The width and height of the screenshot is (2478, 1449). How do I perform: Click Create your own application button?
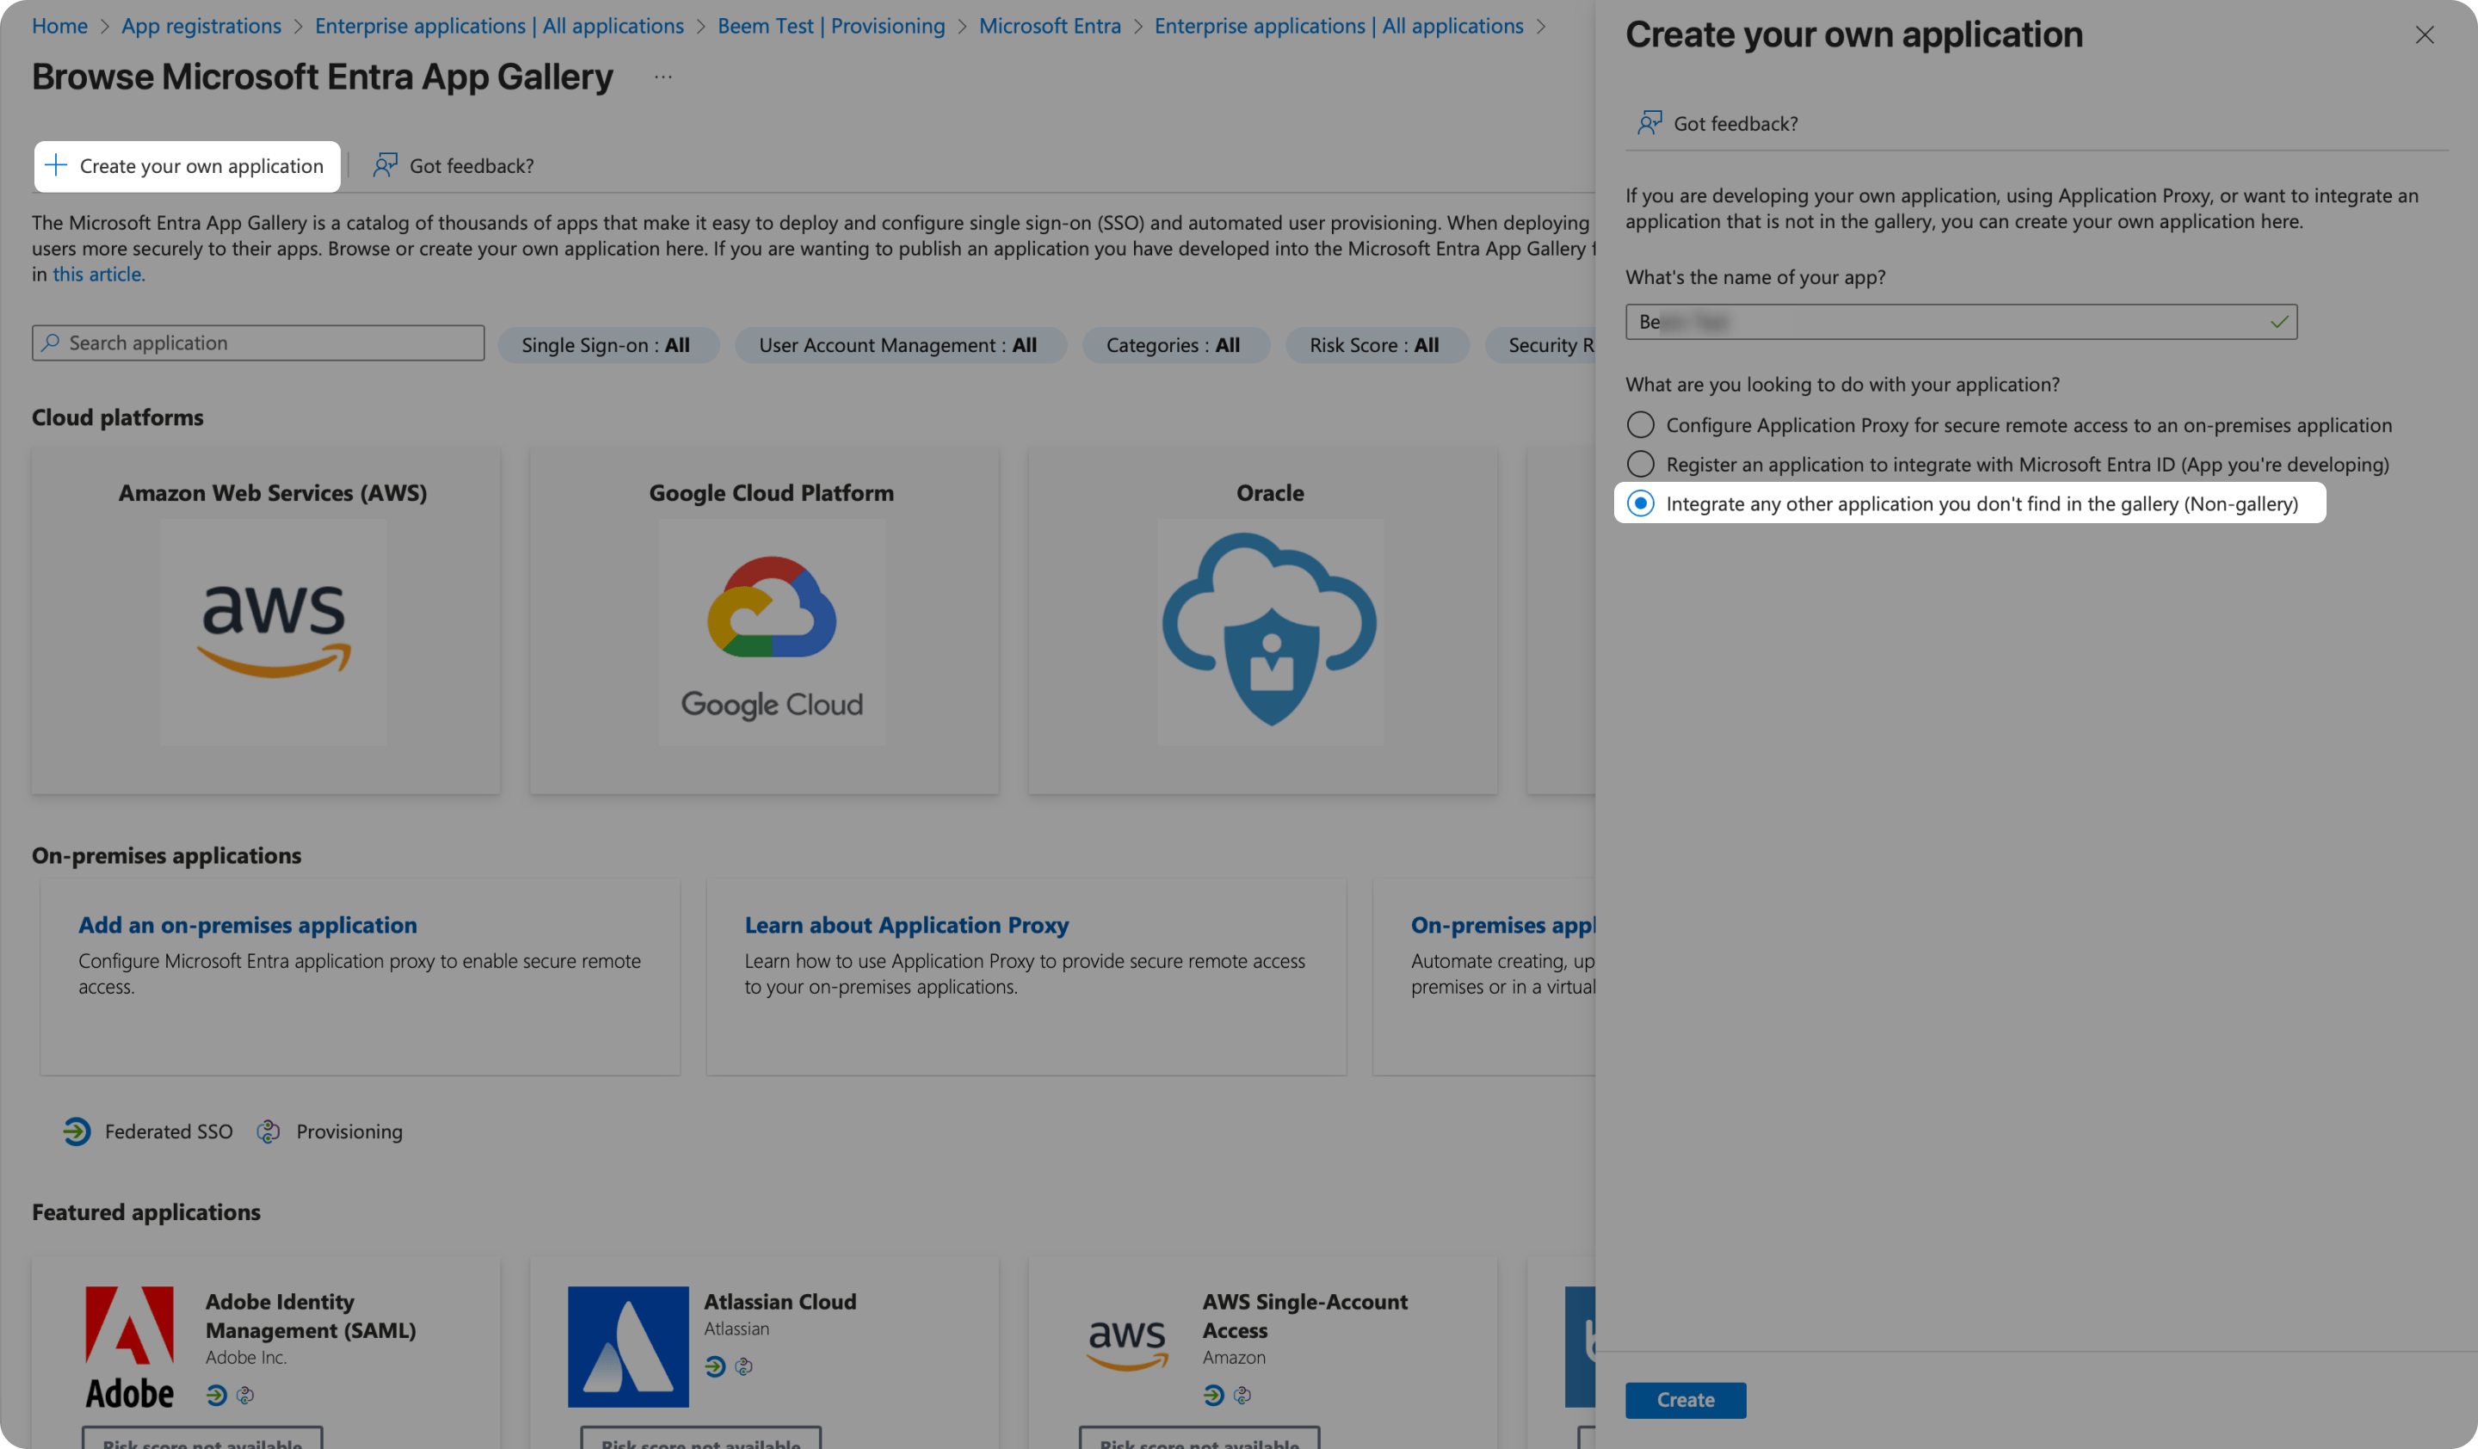coord(187,166)
